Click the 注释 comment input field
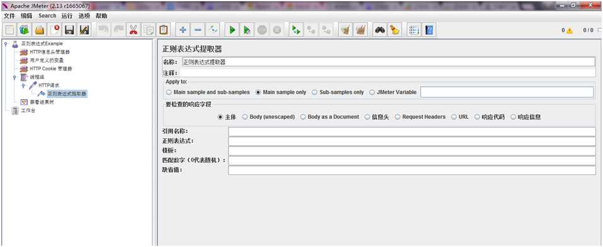The image size is (603, 247). [388, 73]
